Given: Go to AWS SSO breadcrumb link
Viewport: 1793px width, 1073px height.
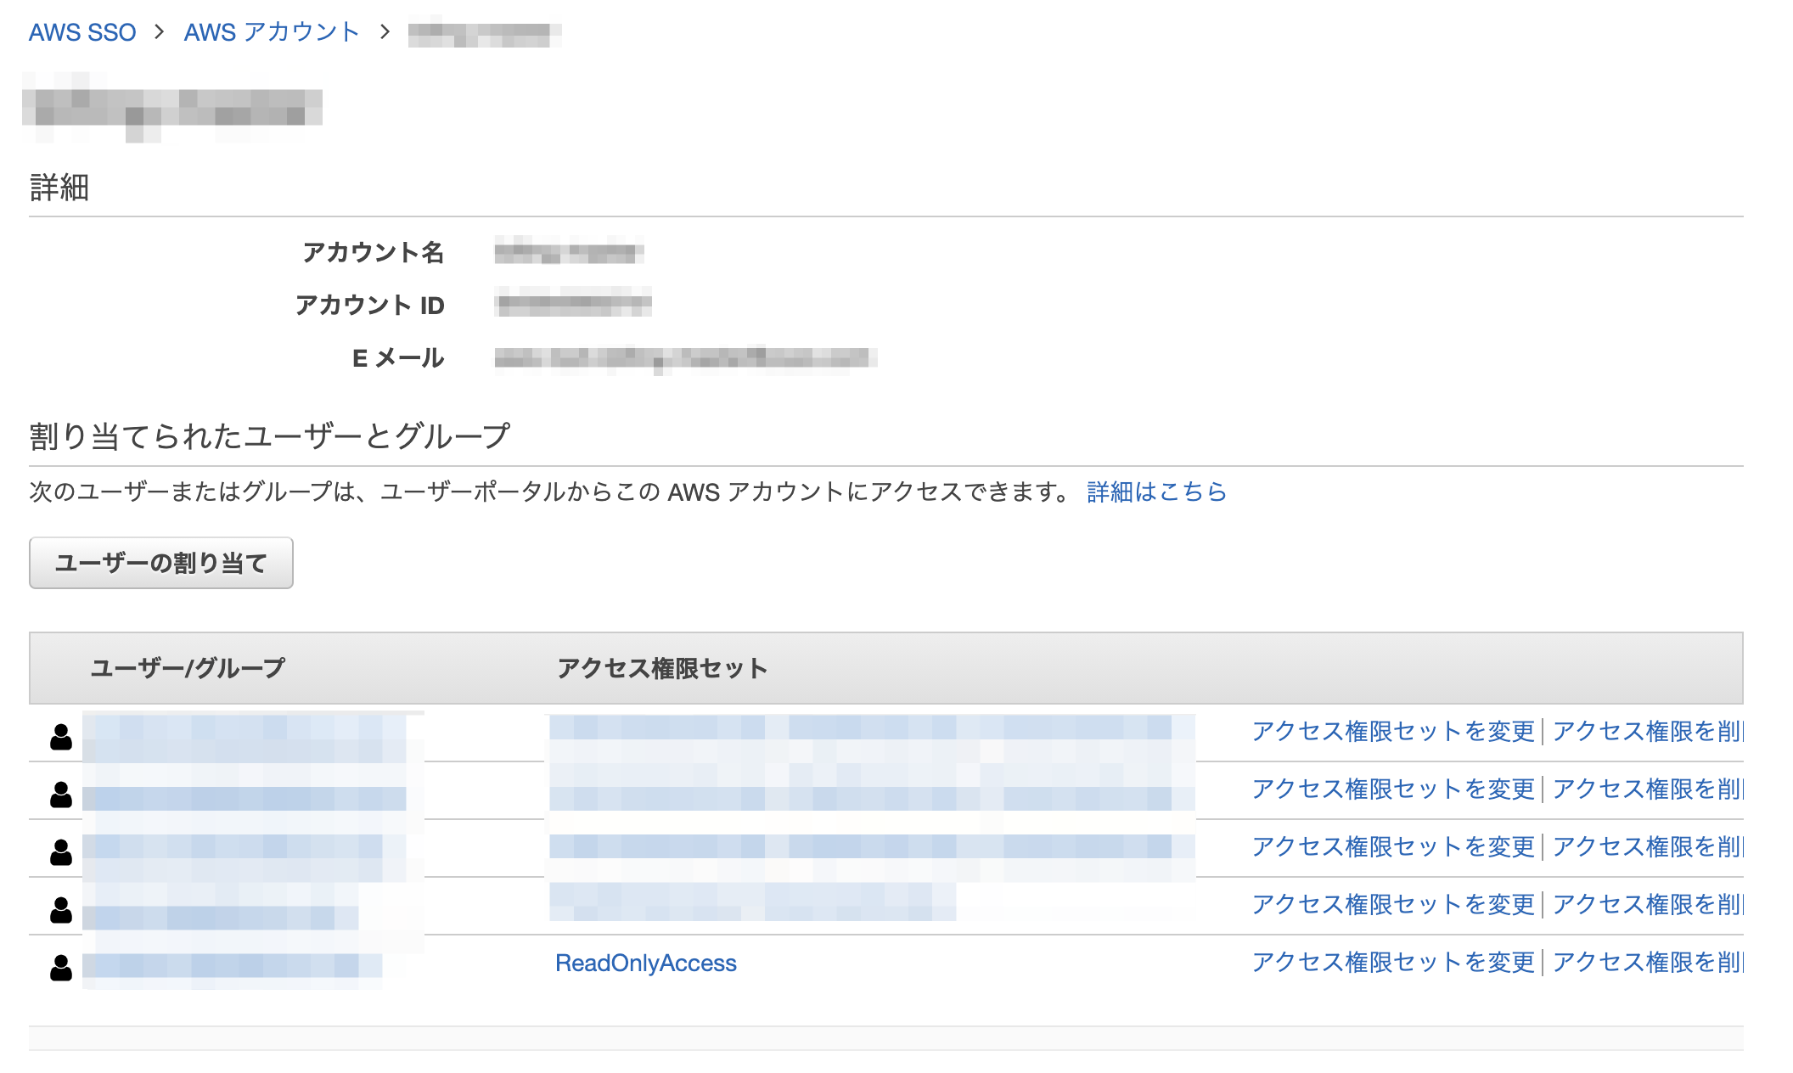Looking at the screenshot, I should [82, 32].
